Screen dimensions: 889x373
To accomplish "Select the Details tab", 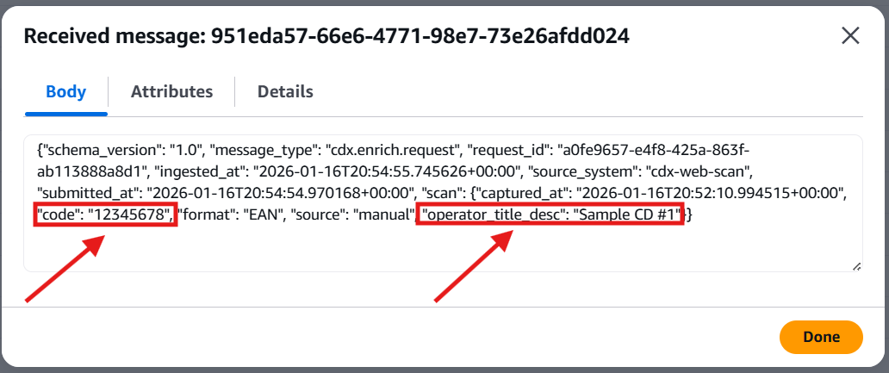I will pos(285,91).
